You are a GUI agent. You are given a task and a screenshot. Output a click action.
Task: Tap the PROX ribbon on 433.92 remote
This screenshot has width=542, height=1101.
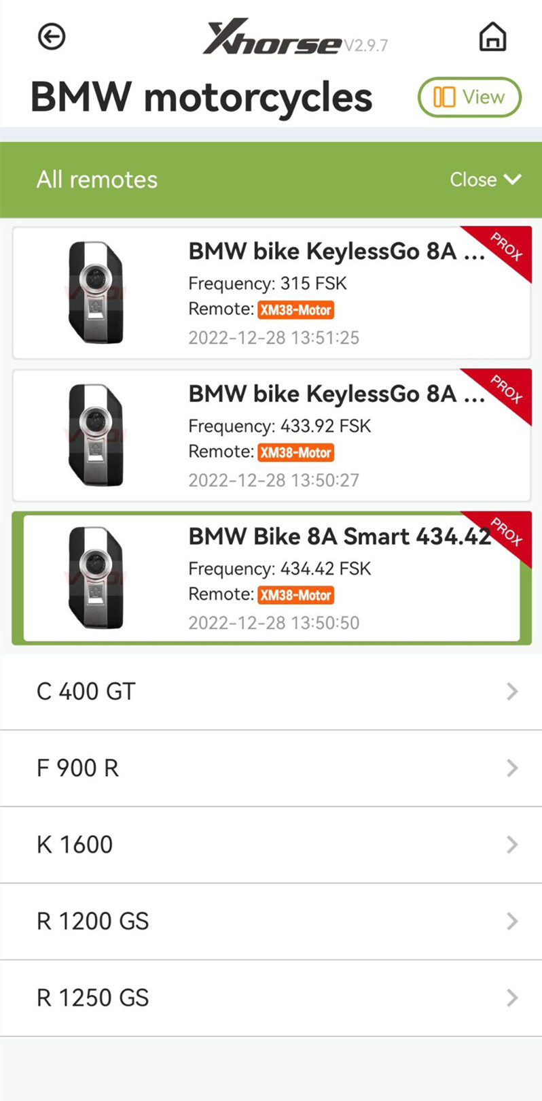(507, 389)
